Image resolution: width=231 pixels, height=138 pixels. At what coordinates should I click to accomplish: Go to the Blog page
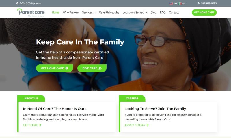pos(153,12)
